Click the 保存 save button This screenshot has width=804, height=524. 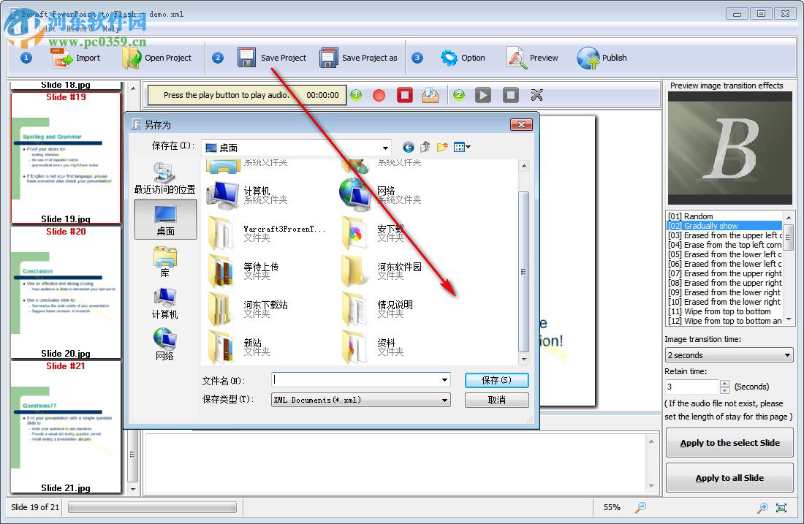[497, 380]
